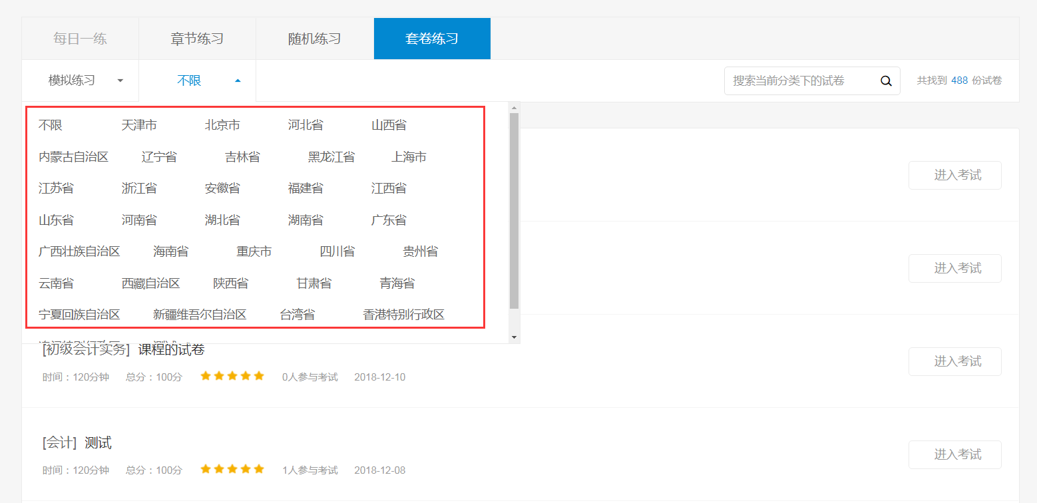Image resolution: width=1037 pixels, height=503 pixels.
Task: Select 不限 option in region list
Action: point(51,125)
